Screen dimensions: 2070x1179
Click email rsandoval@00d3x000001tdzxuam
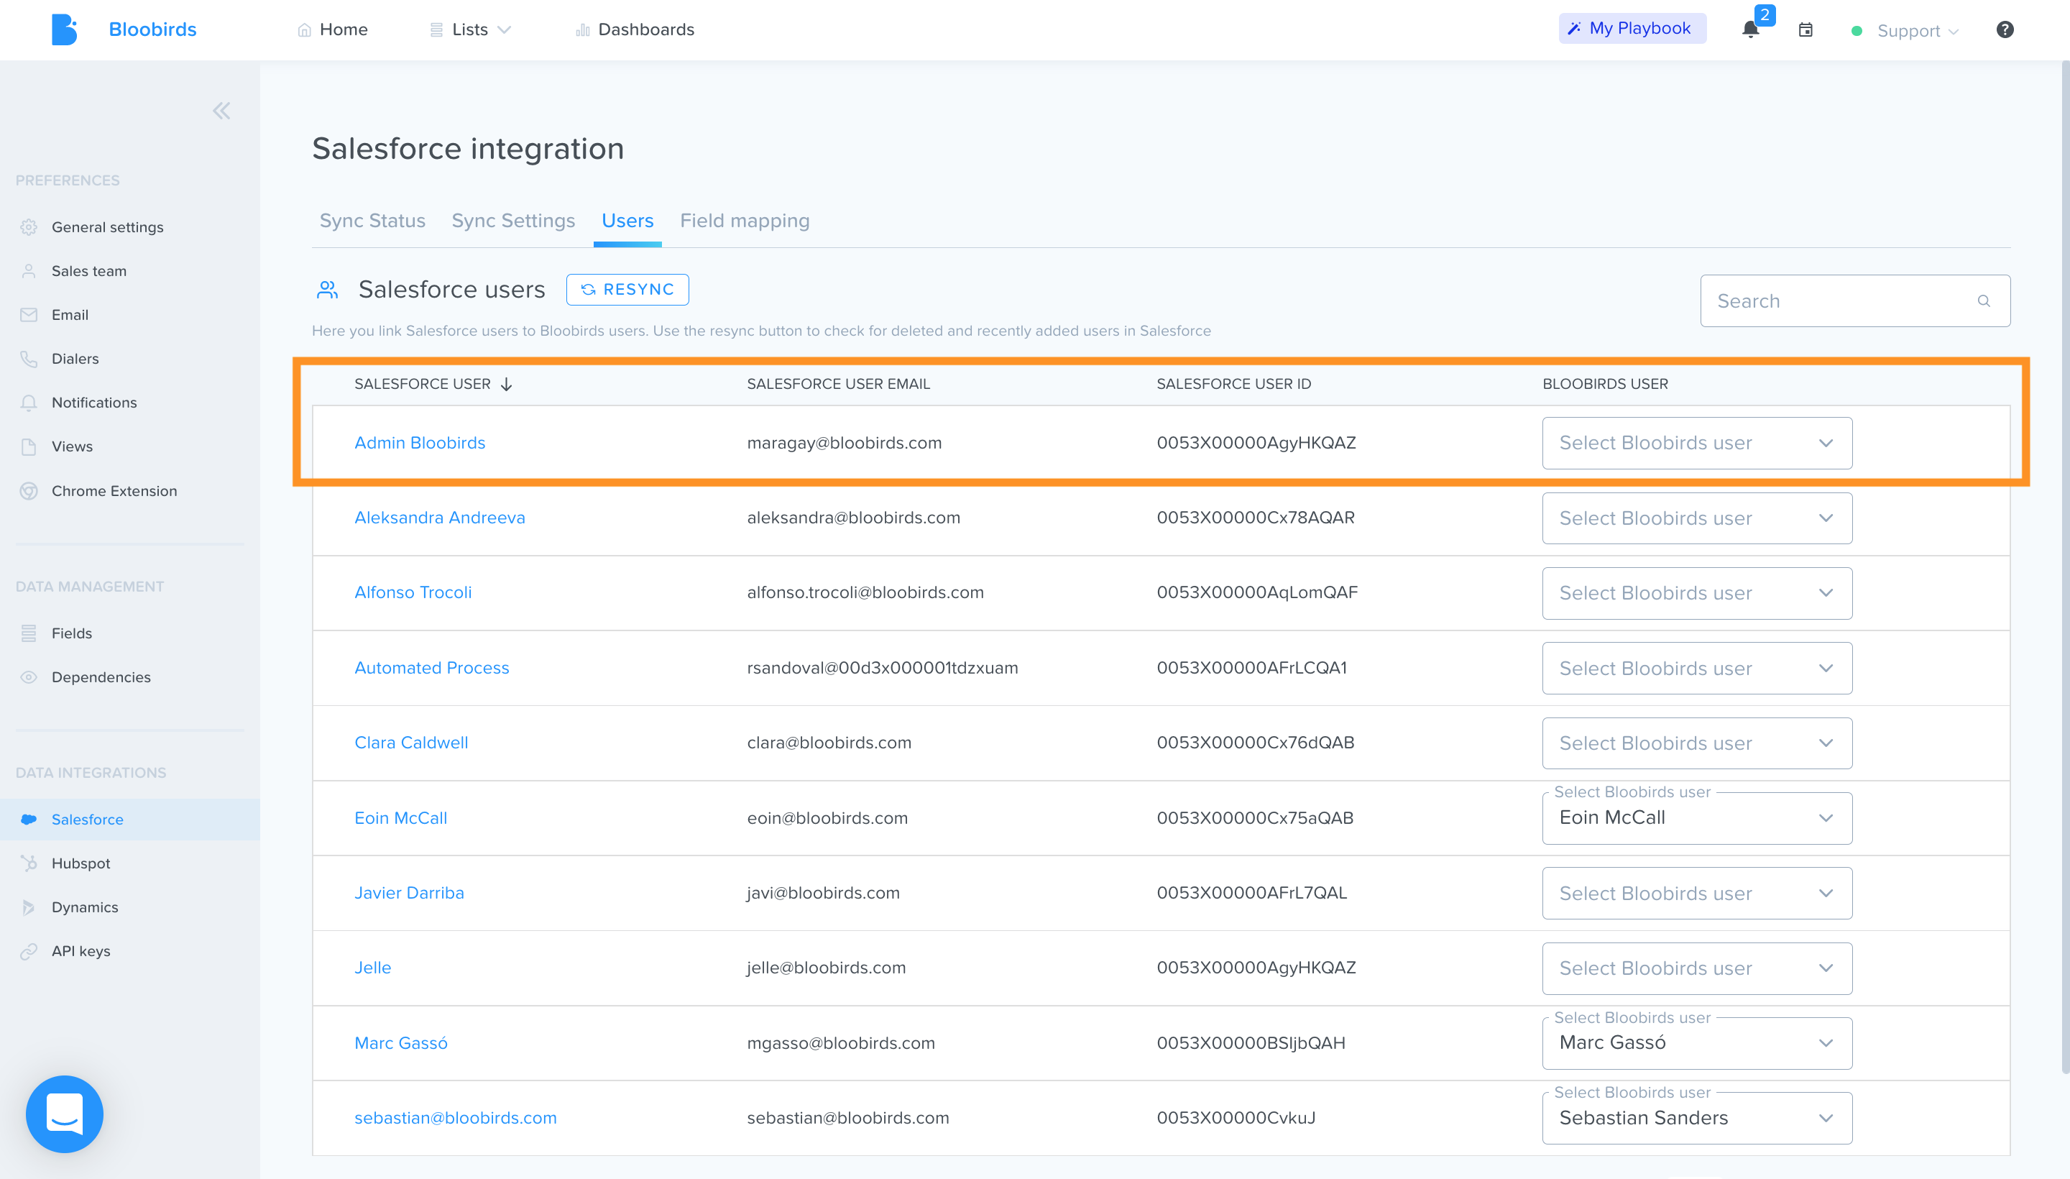coord(882,668)
